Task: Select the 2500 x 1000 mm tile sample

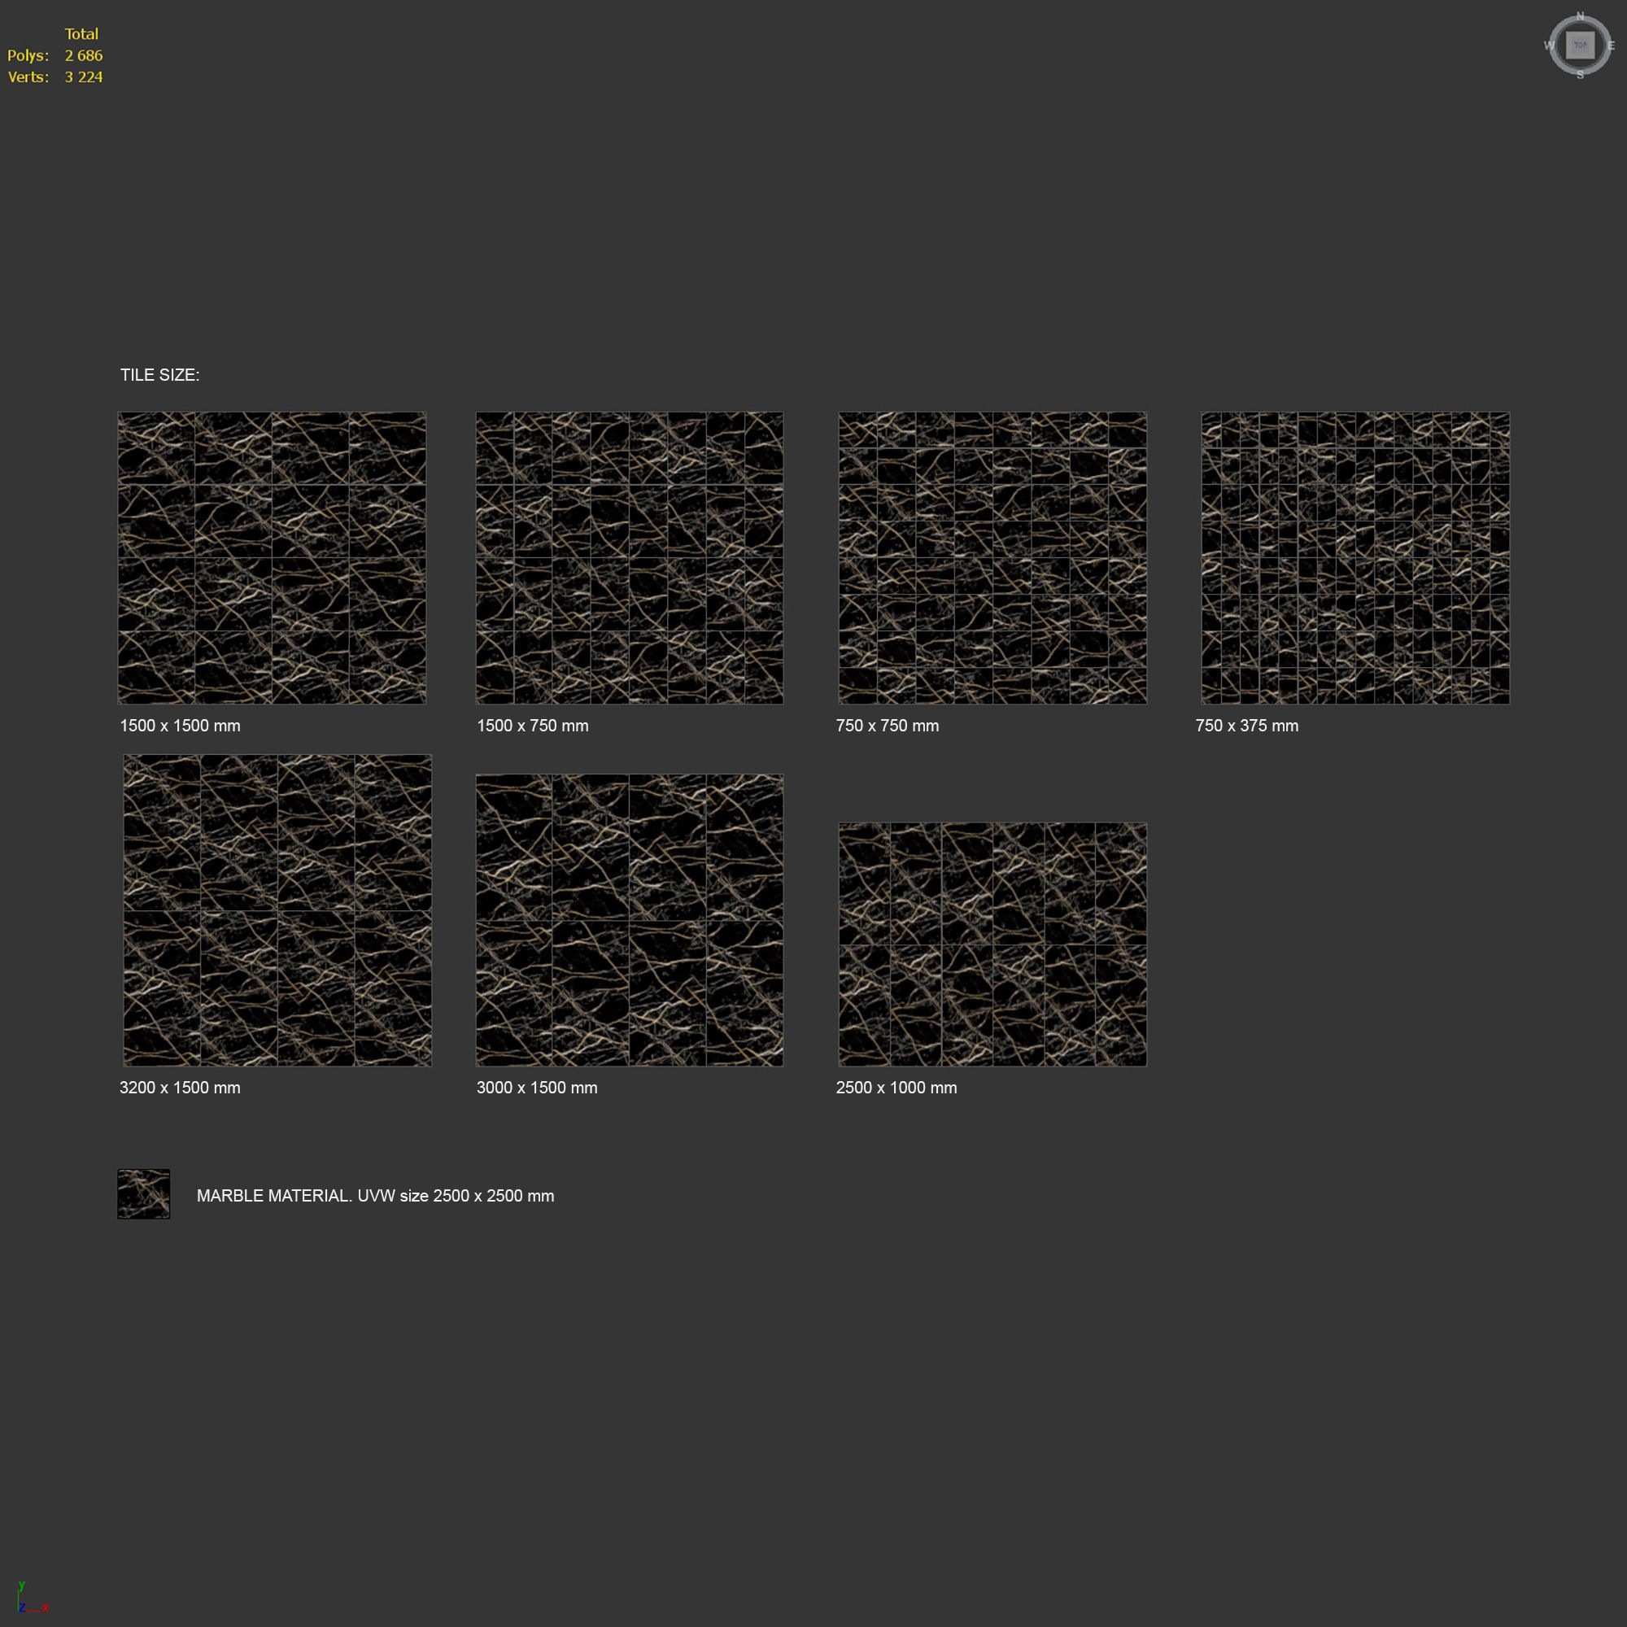Action: [992, 944]
